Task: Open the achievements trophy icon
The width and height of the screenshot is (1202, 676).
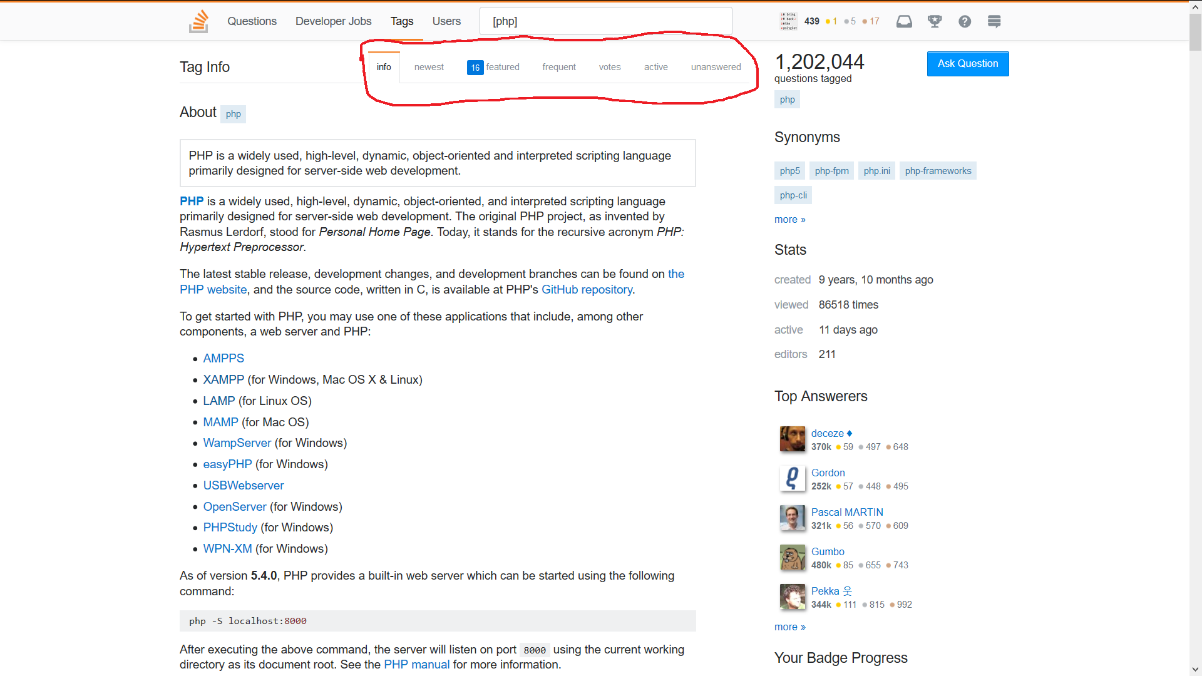Action: click(935, 21)
